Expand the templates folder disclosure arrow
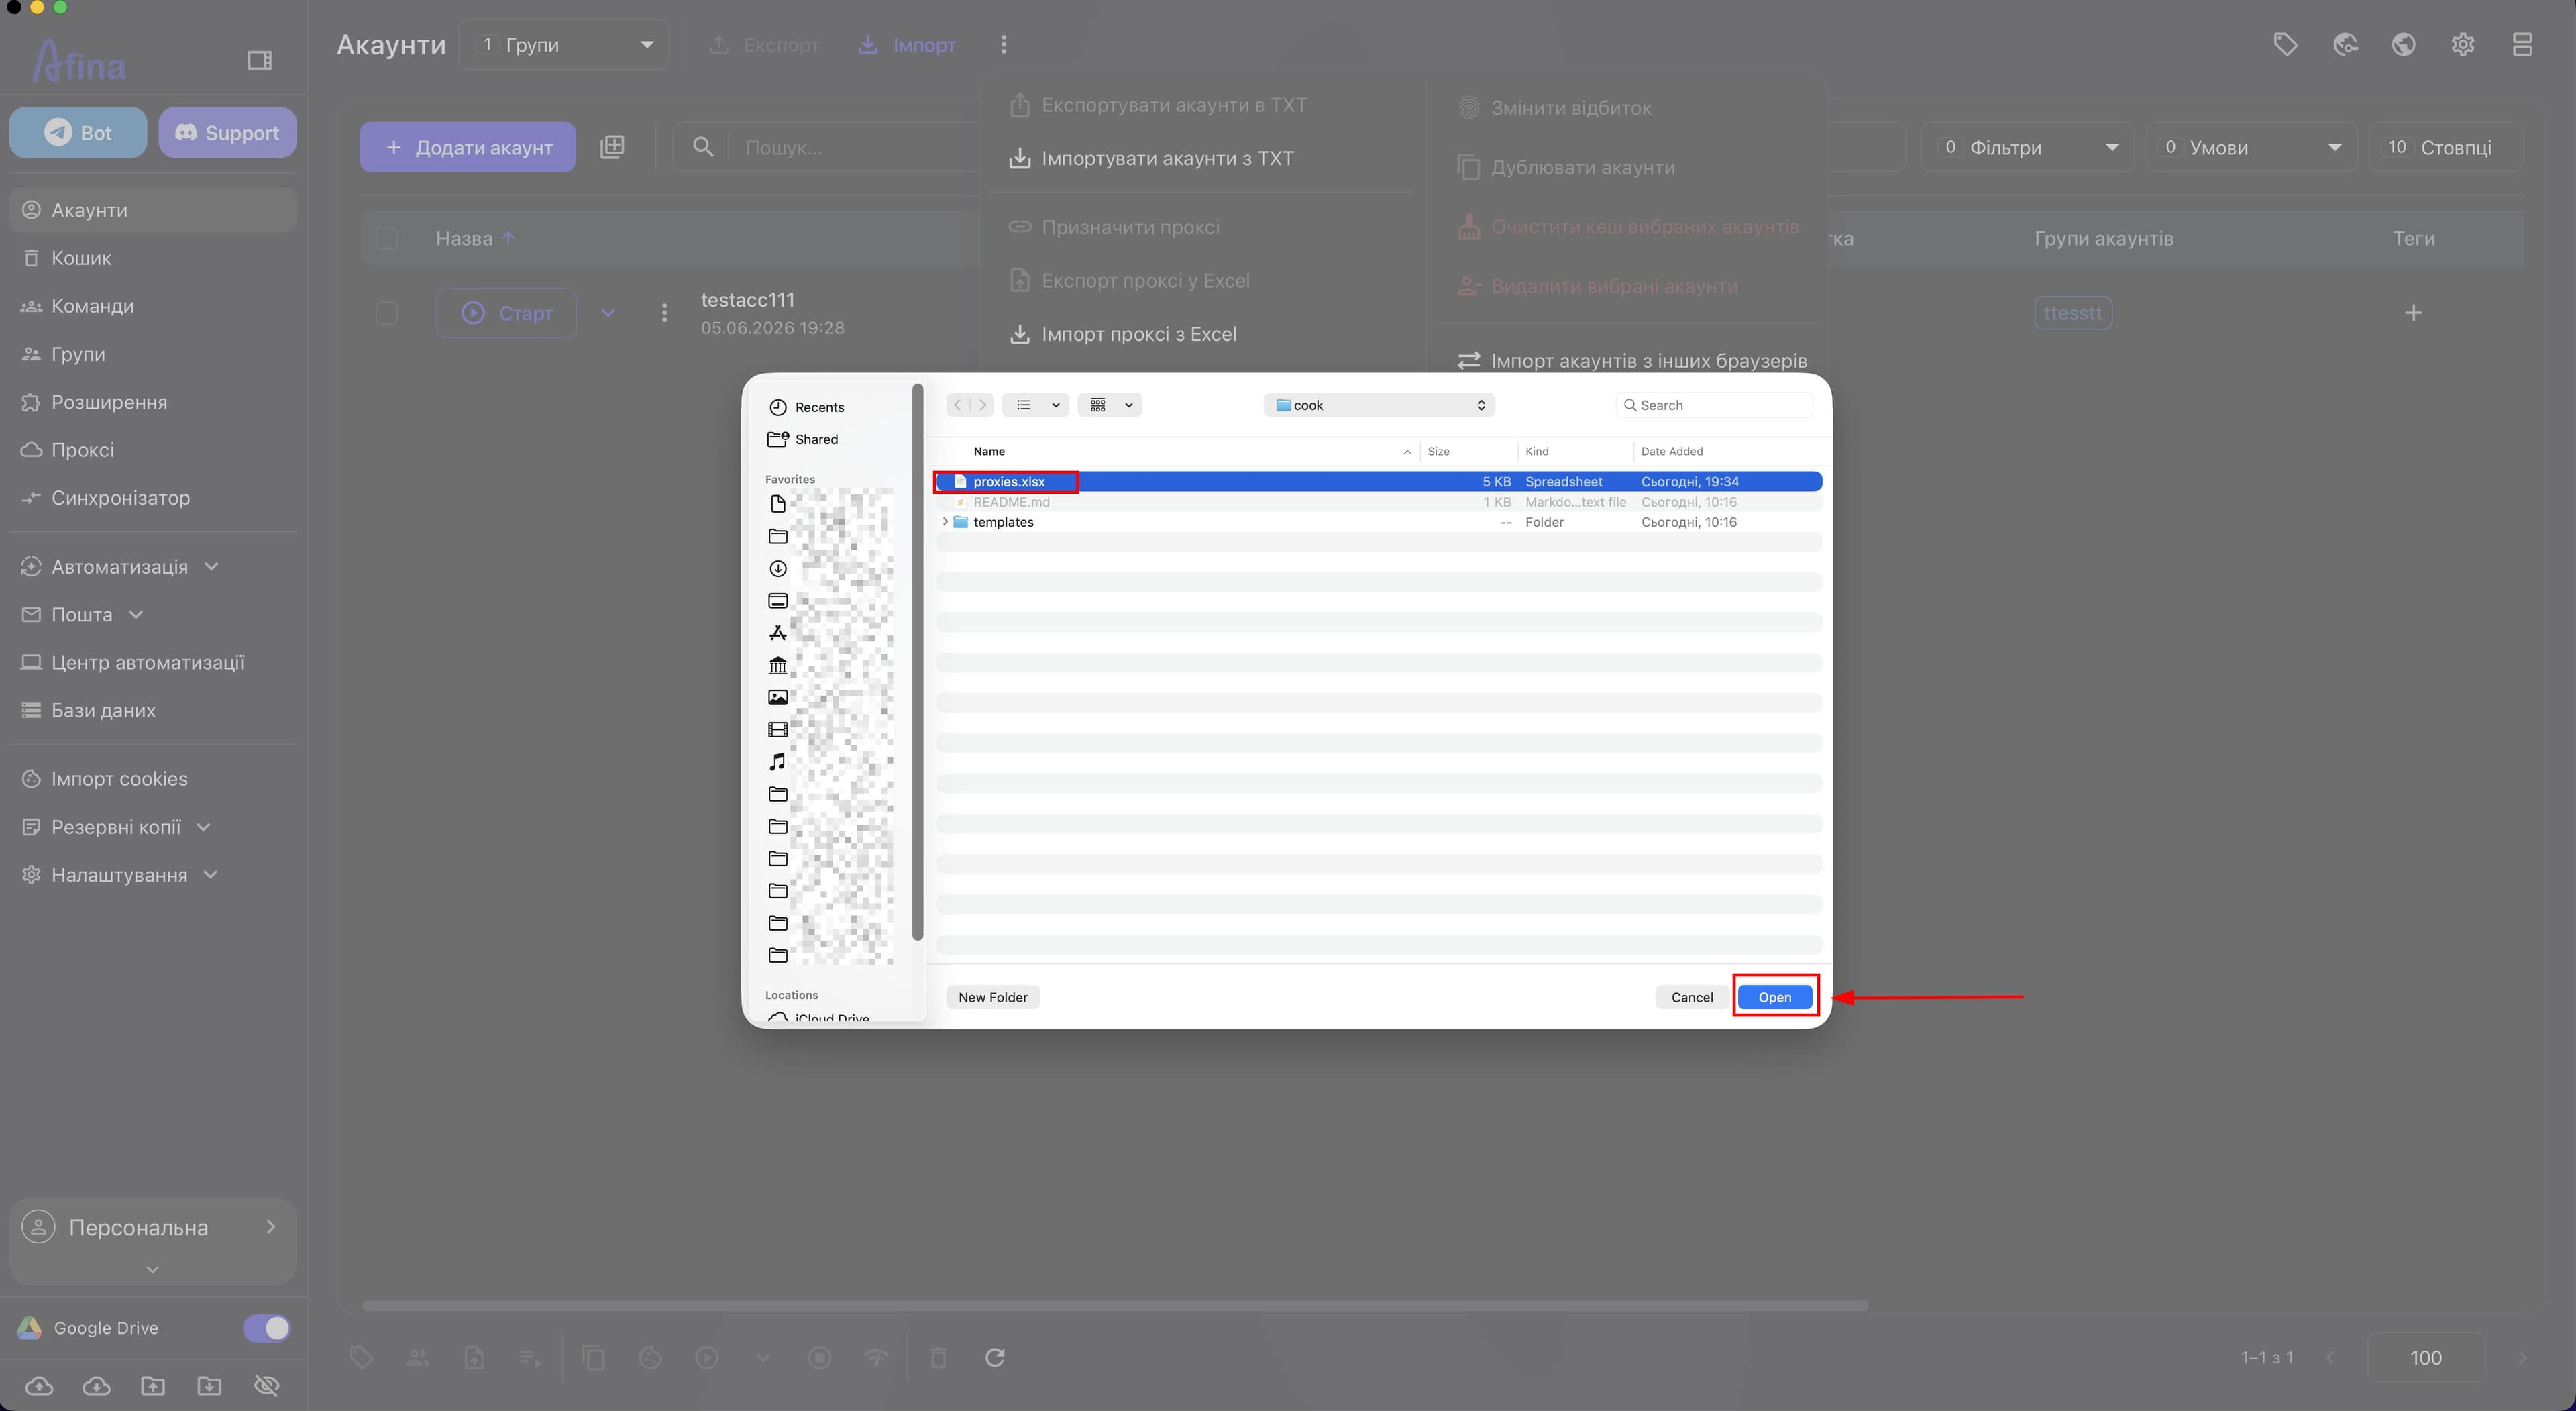Screen dimensions: 2576x1411 (945, 522)
